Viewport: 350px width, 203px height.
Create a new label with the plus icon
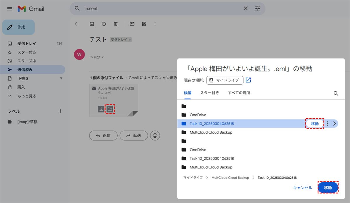pos(60,111)
